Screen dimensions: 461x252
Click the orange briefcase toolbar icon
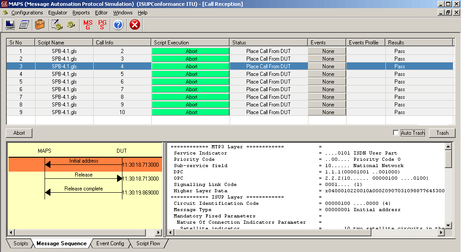(x=40, y=25)
